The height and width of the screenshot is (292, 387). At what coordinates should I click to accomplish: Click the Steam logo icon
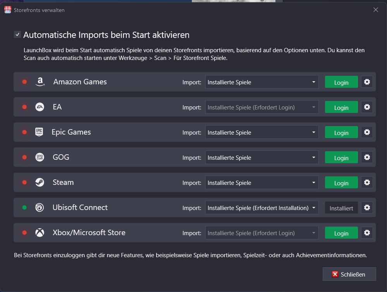coord(40,183)
